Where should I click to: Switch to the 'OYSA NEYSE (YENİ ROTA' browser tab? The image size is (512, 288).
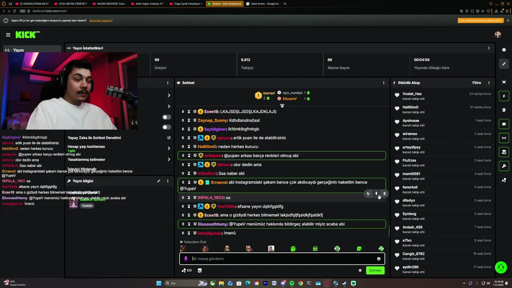71,4
